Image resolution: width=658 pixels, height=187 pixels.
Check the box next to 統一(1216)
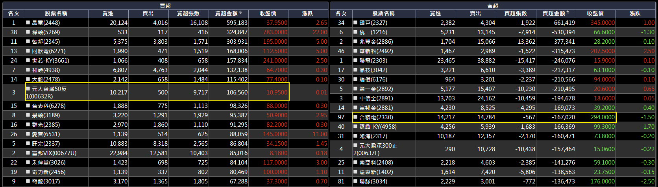[x=355, y=32]
